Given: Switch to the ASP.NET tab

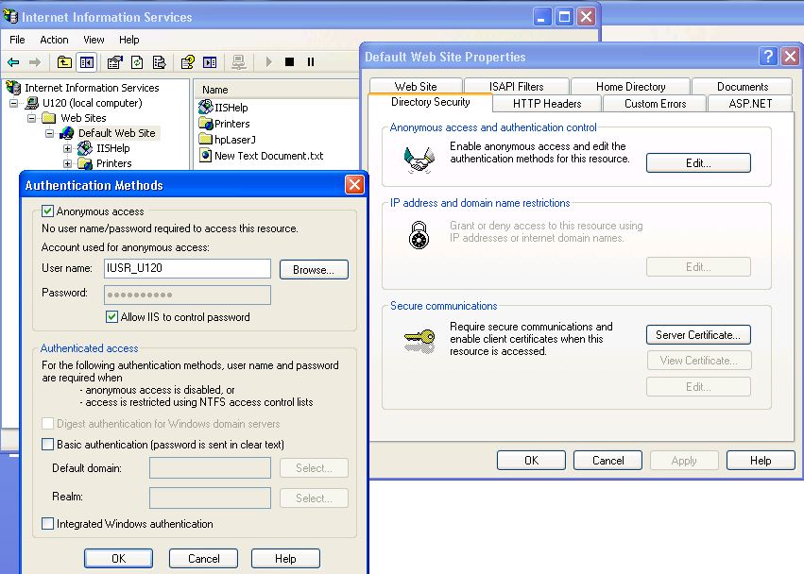Looking at the screenshot, I should [x=750, y=104].
